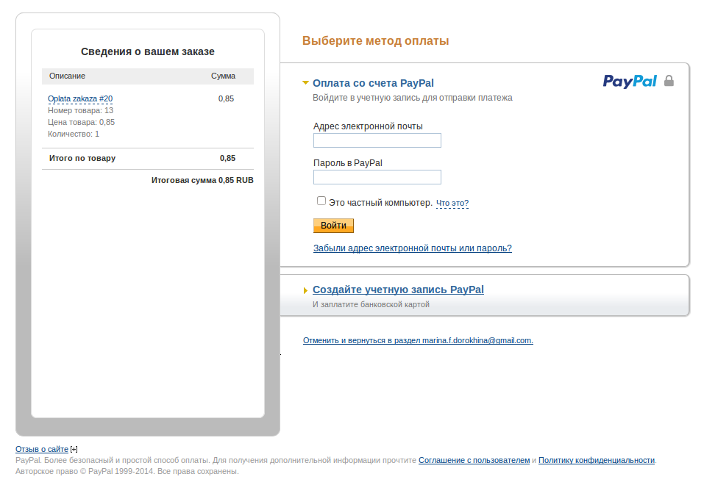
Task: Click 'Выберите метод оплаты' heading
Action: tap(375, 41)
